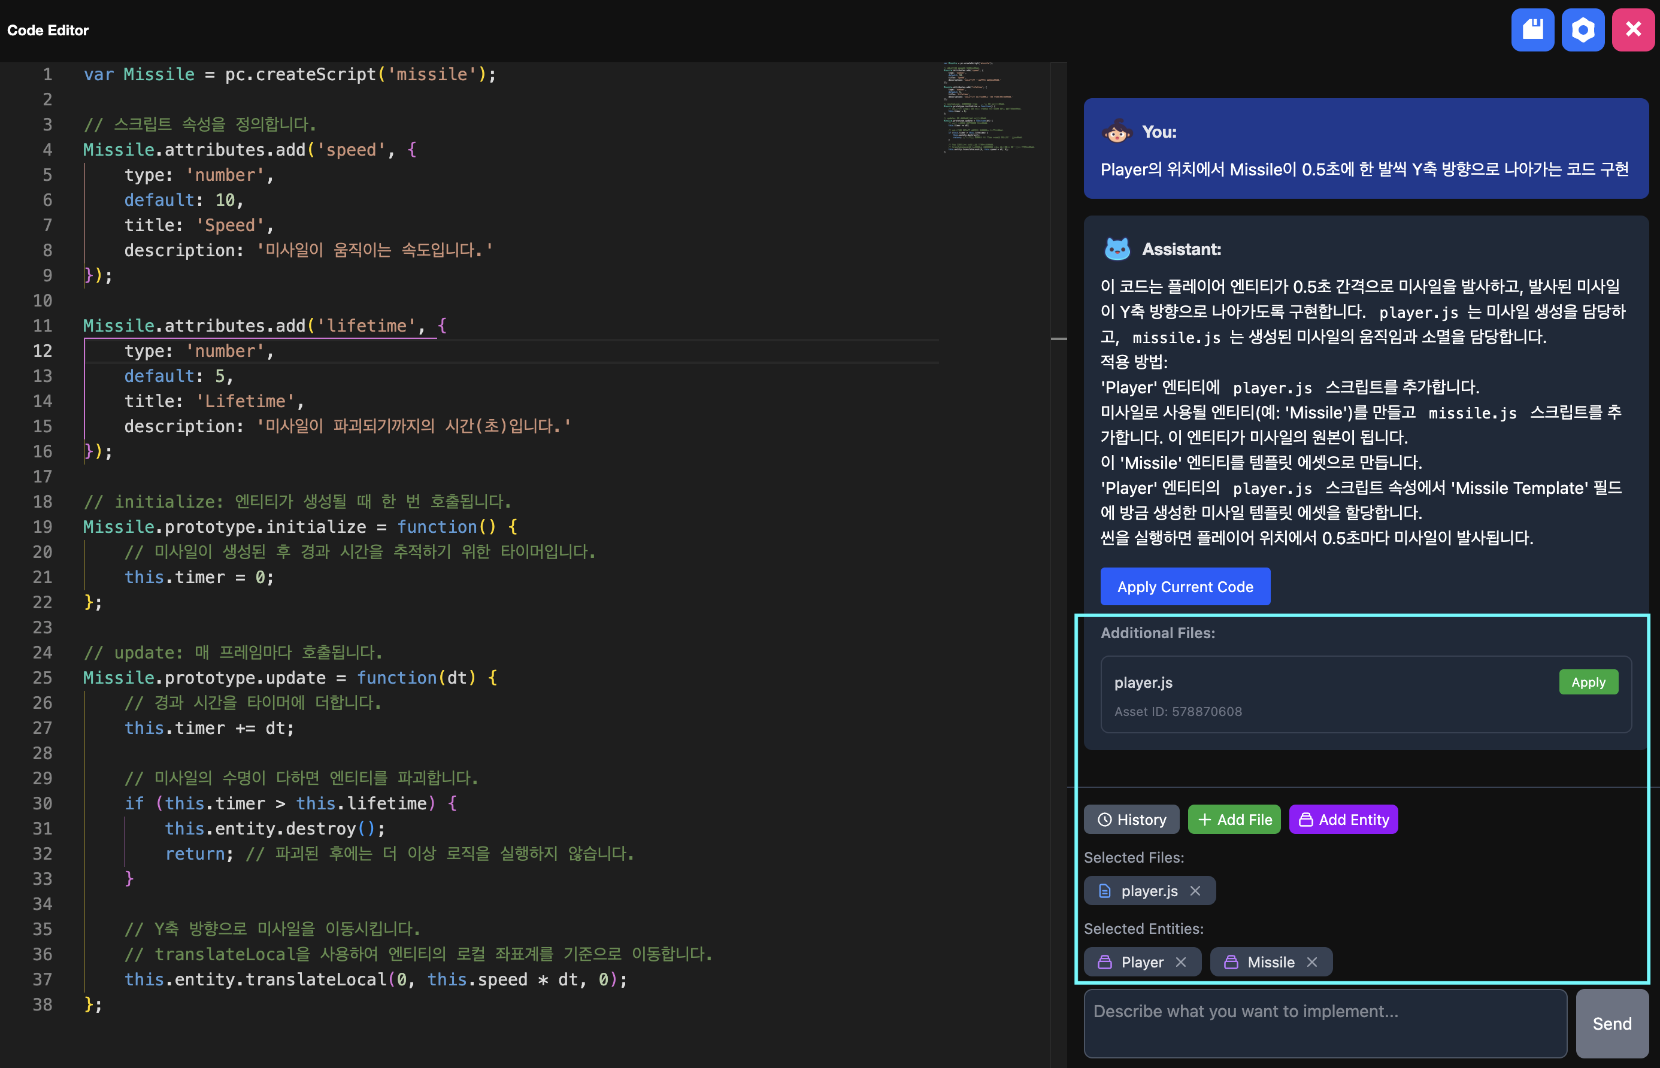Focus the describe implementation text field
The height and width of the screenshot is (1068, 1660).
1325,1024
